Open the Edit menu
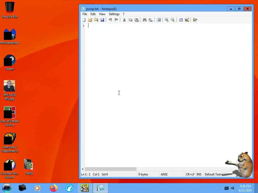The height and width of the screenshot is (193, 258). click(x=93, y=14)
